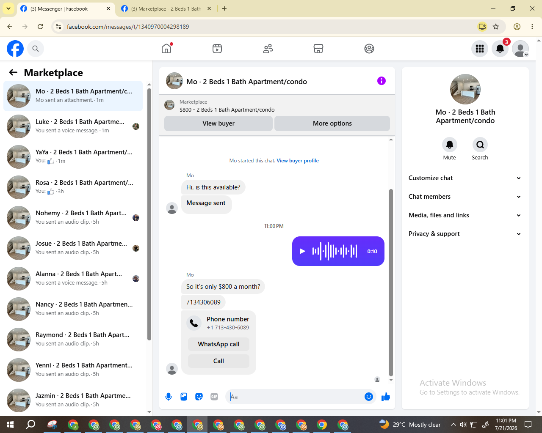Click the conversation list scrollbar
This screenshot has width=542, height=433.
click(149, 214)
